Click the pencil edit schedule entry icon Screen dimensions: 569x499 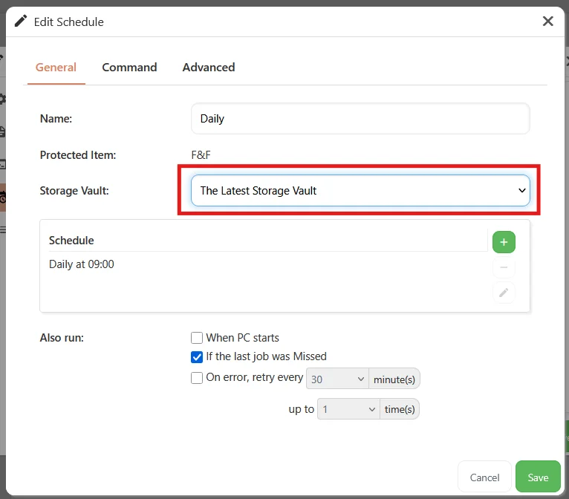click(x=504, y=293)
